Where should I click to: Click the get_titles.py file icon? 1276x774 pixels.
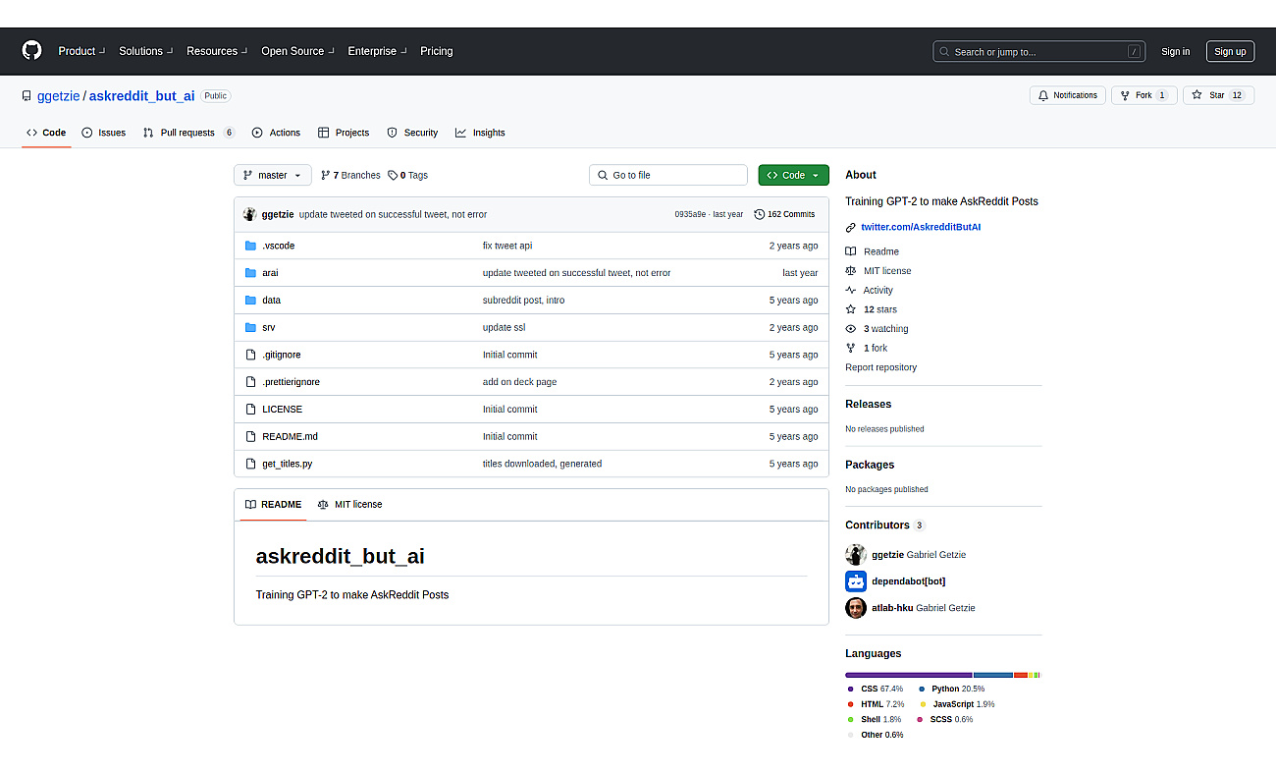[x=250, y=464]
